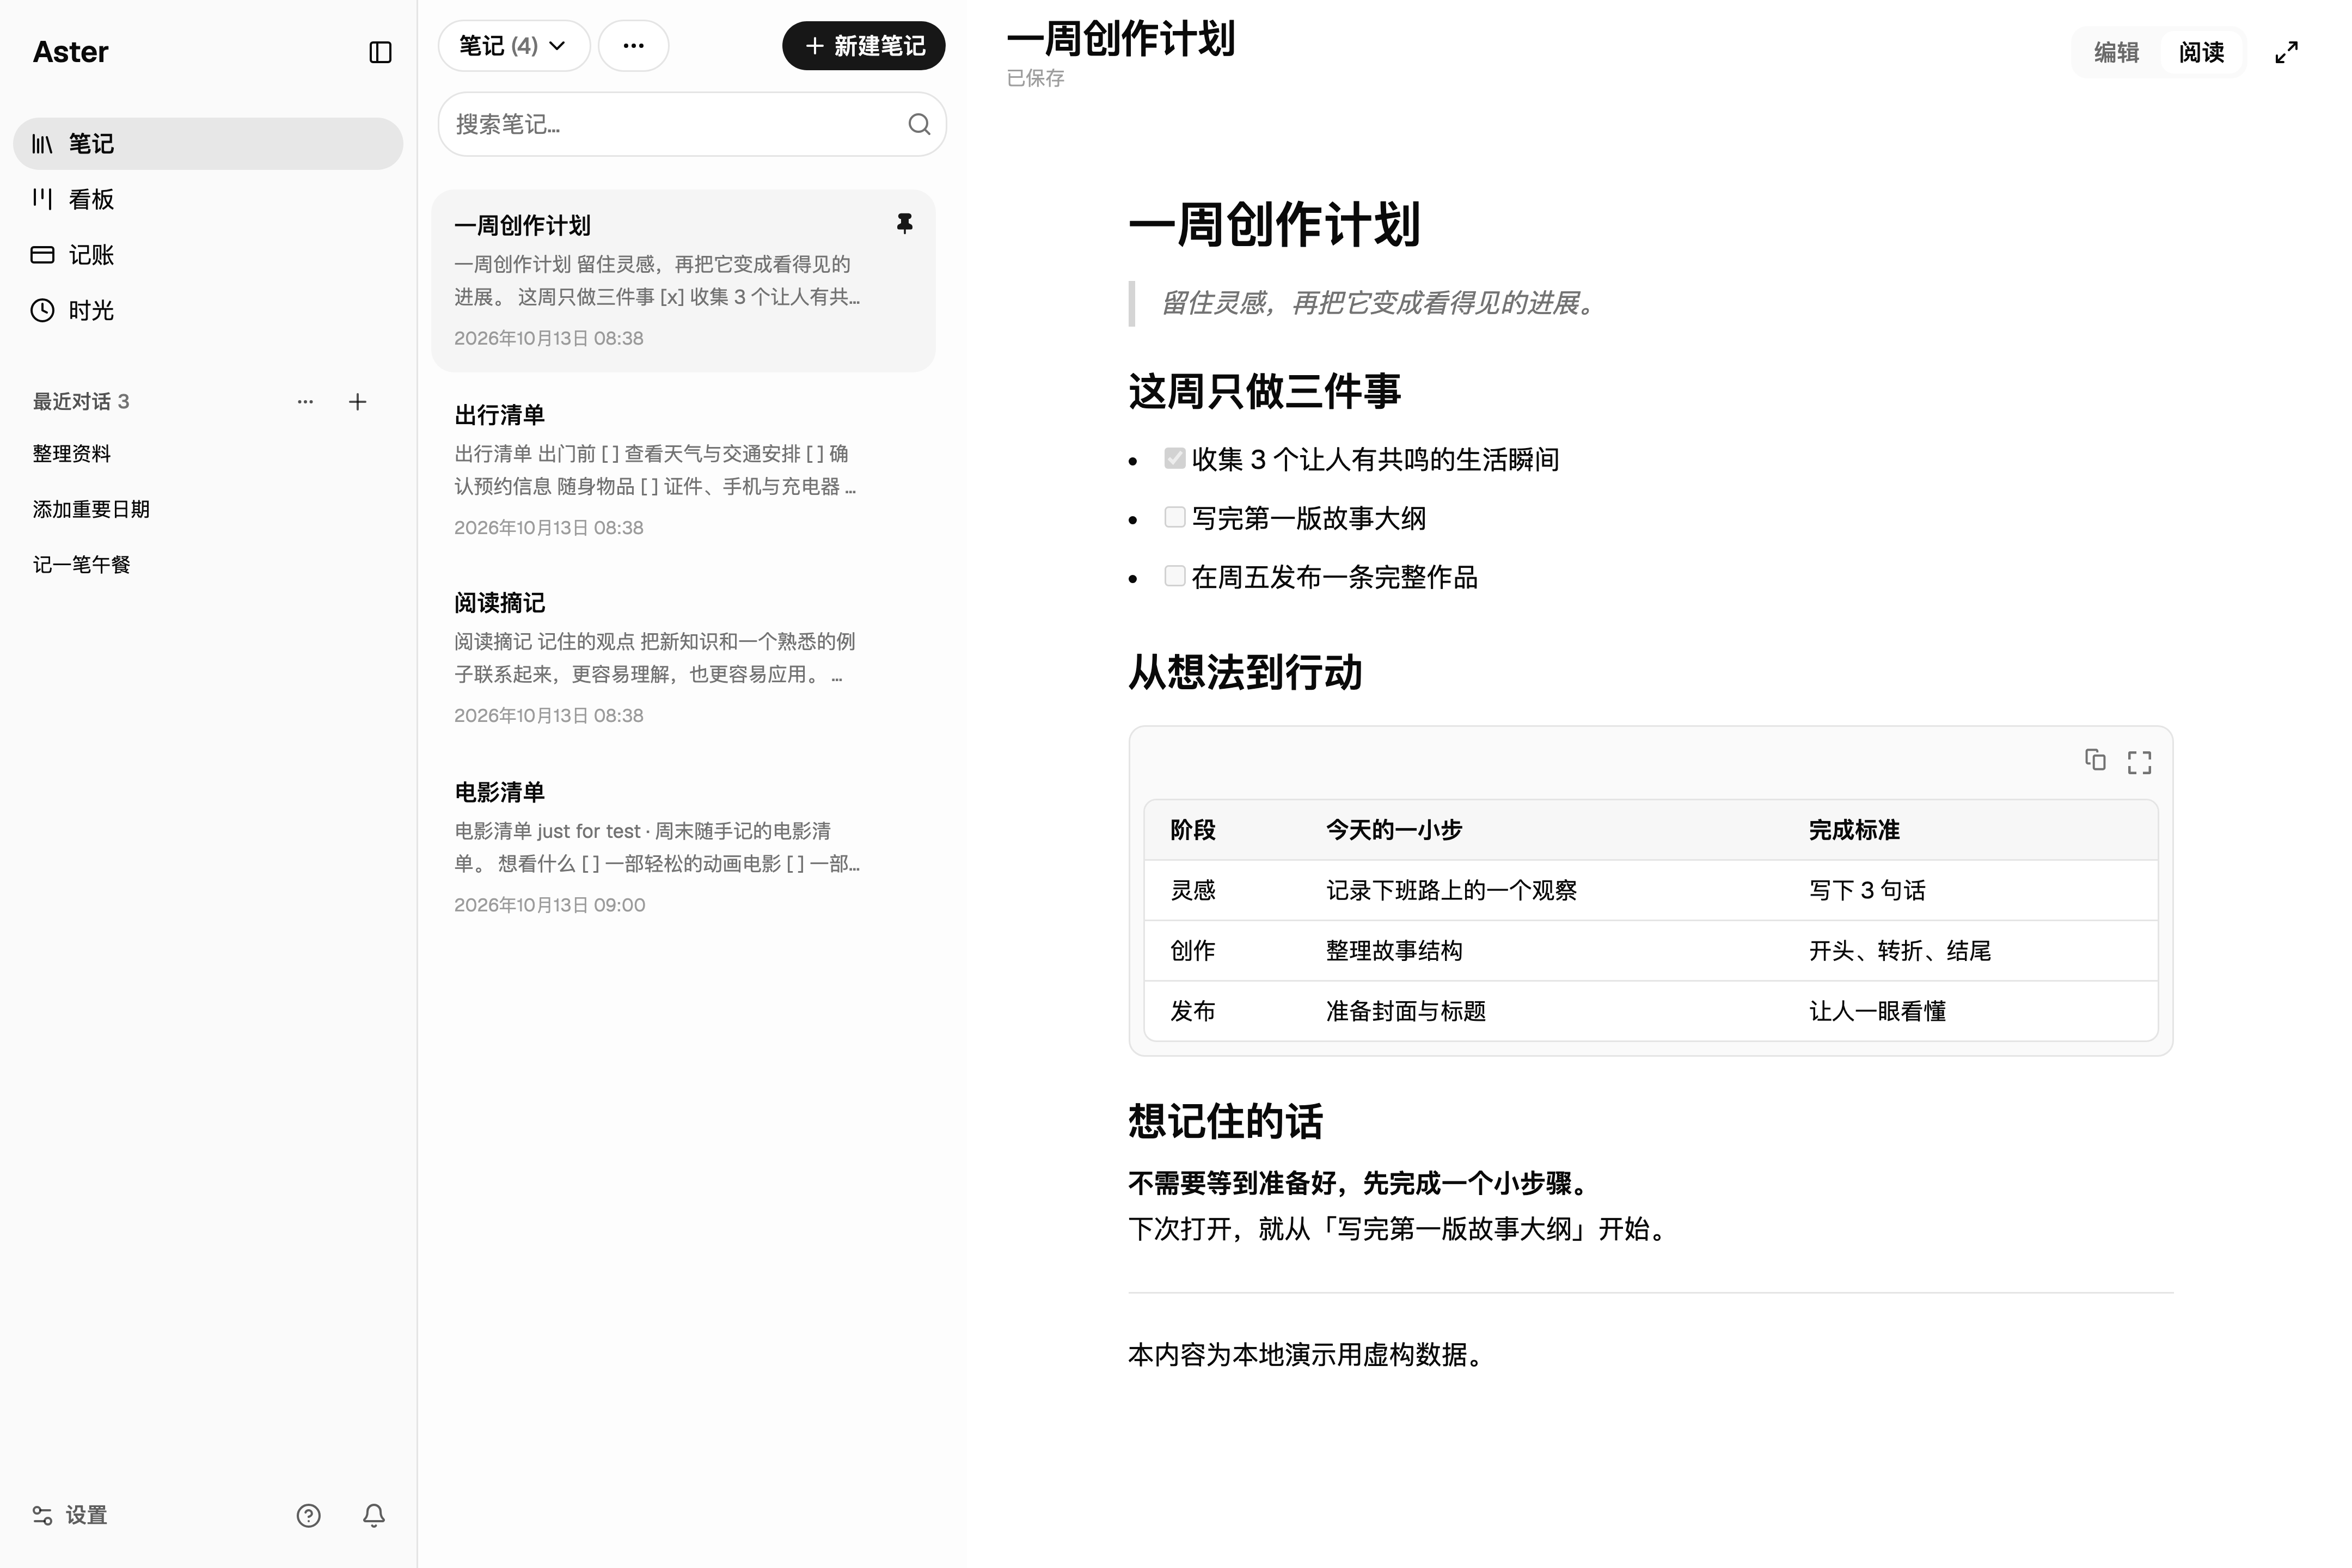
Task: Open the 电影清单 note
Action: tap(684, 847)
